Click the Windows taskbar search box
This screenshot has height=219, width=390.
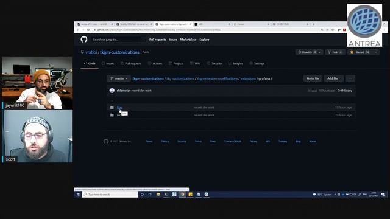(x=110, y=195)
